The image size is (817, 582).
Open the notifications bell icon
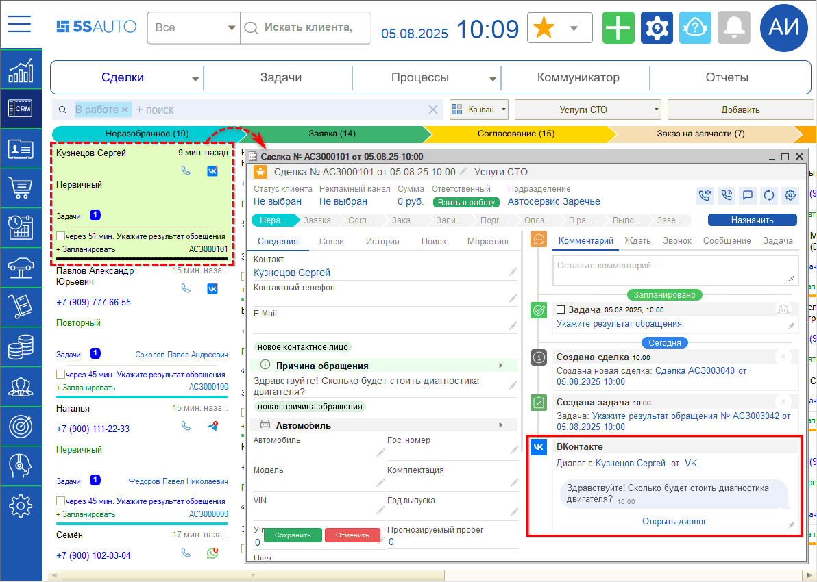coord(734,27)
